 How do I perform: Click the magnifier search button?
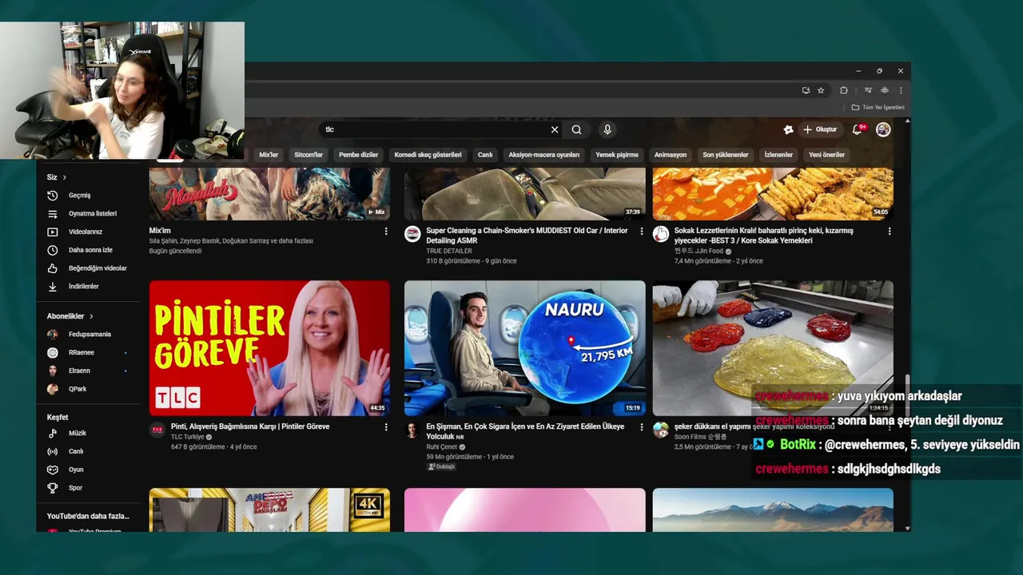click(576, 129)
